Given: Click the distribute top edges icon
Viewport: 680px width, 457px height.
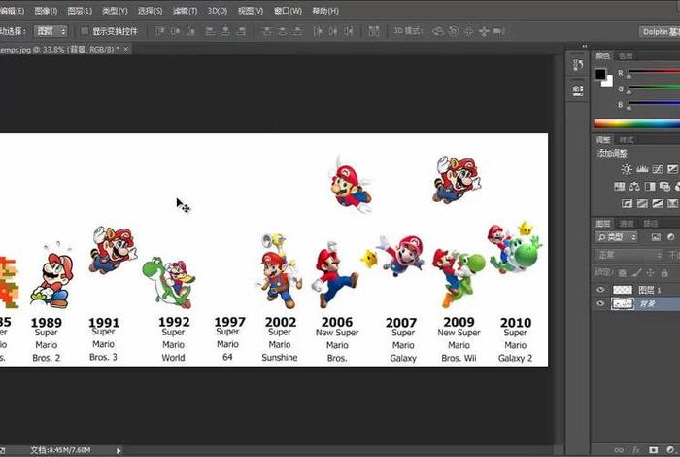Looking at the screenshot, I should pos(267,31).
